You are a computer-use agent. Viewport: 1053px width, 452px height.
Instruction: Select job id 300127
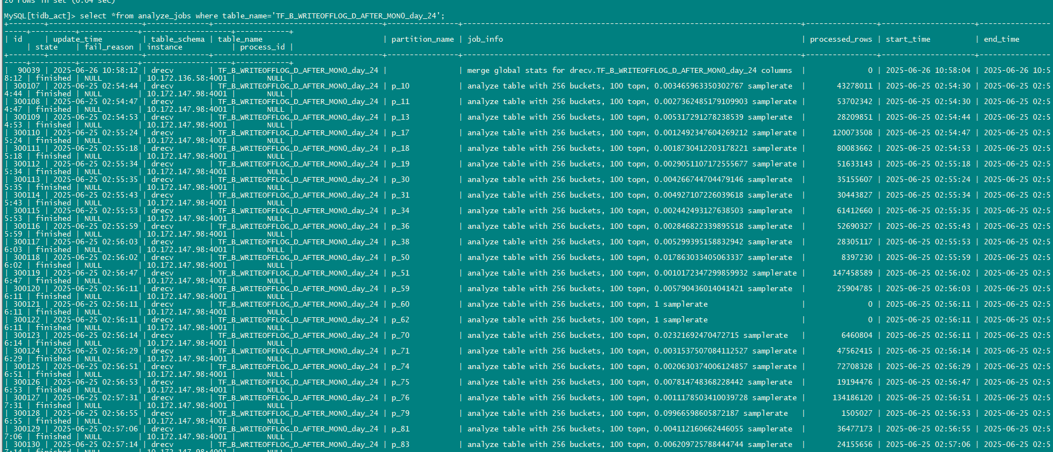click(x=27, y=397)
